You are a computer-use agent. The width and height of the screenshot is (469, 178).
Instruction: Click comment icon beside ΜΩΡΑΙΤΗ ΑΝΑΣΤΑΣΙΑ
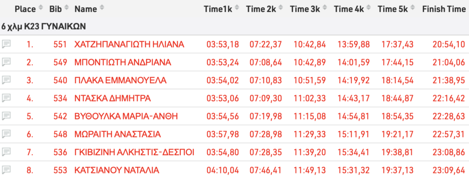pos(6,134)
